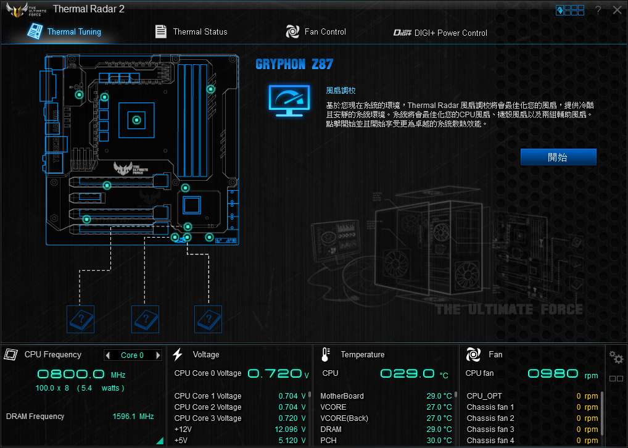This screenshot has height=448, width=628.
Task: Click the help question mark icon
Action: [x=598, y=10]
